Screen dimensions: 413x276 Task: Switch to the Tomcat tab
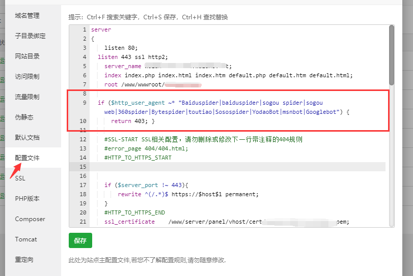[x=26, y=239]
